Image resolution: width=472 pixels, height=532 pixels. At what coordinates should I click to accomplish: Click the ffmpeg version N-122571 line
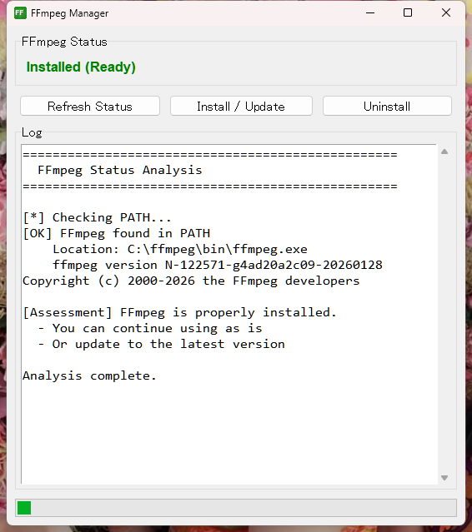218,265
